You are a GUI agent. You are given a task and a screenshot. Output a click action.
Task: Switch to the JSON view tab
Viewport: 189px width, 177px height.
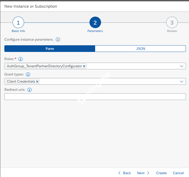tap(140, 49)
